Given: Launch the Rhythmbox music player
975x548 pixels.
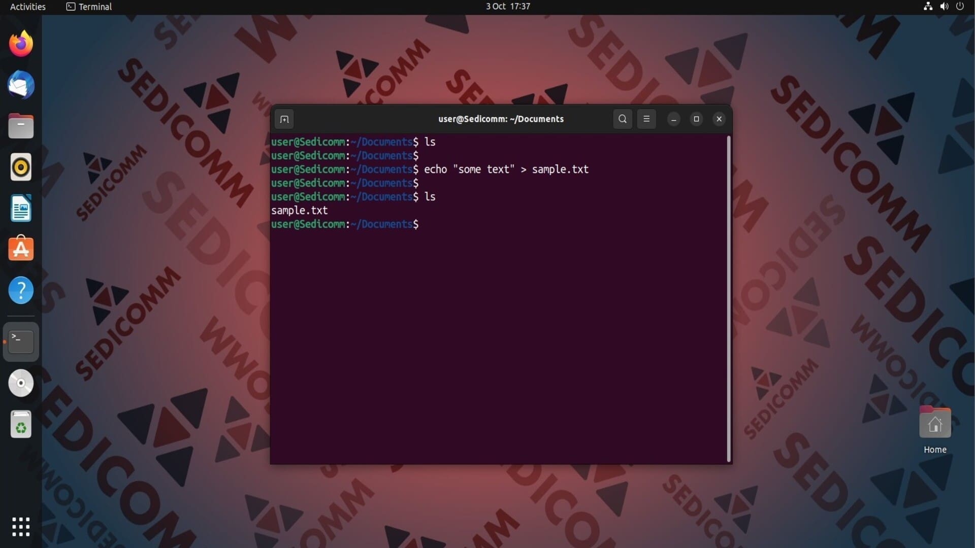Looking at the screenshot, I should pos(21,167).
